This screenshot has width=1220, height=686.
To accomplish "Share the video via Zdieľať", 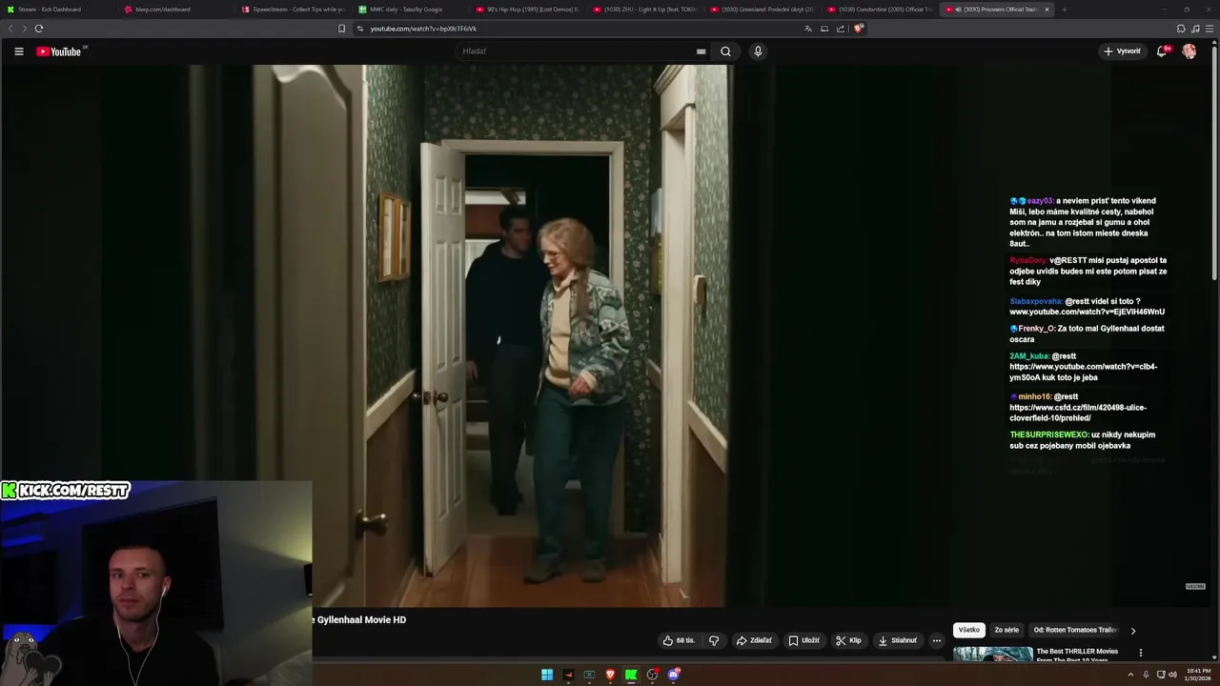I will [754, 640].
